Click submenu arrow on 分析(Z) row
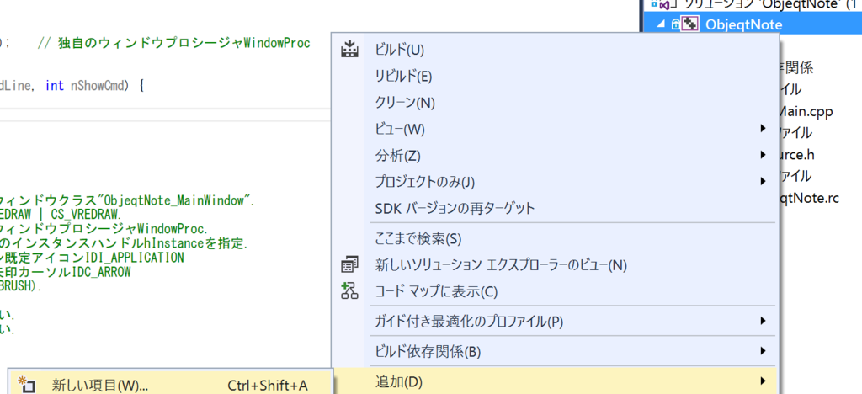Viewport: 862px width, 394px height. (x=763, y=155)
